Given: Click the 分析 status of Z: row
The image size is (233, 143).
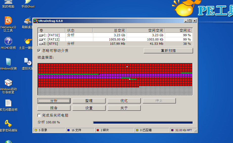Looking at the screenshot, I should point(71,44).
